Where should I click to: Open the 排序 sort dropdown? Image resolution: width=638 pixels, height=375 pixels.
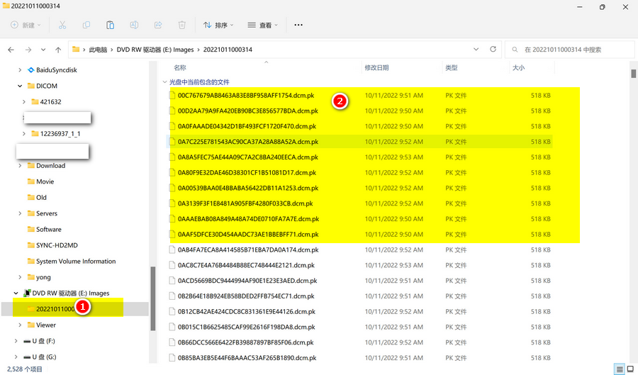click(218, 26)
